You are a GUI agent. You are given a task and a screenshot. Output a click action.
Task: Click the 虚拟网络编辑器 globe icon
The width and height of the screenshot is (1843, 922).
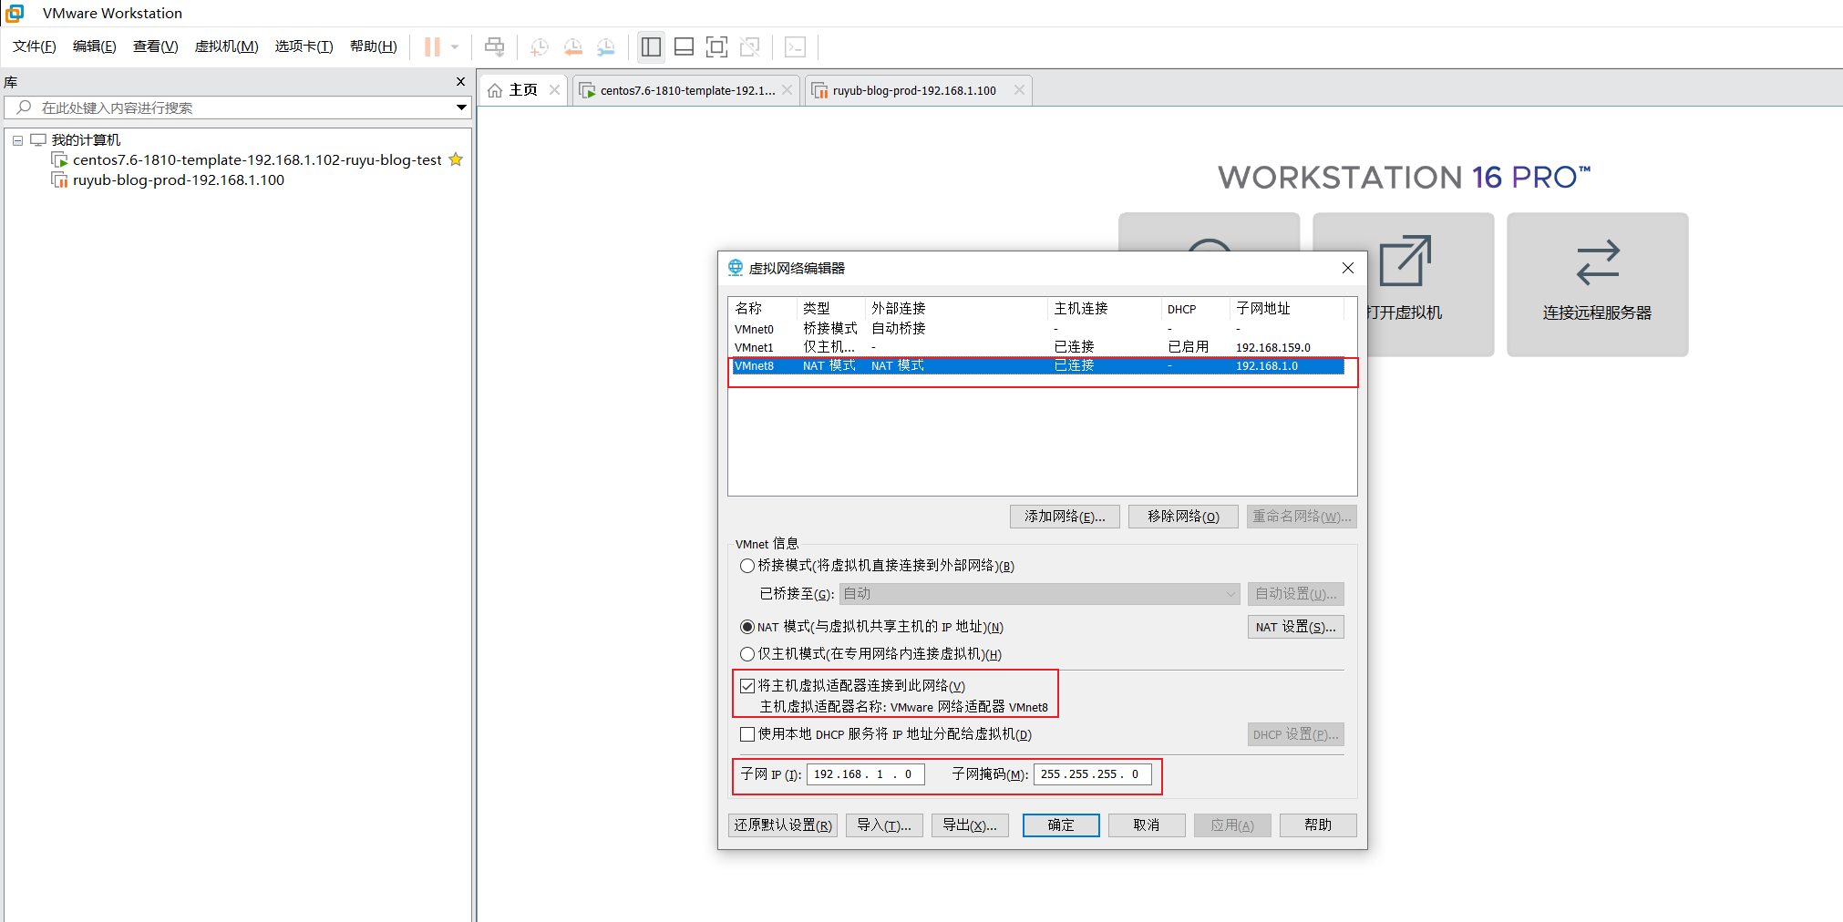click(x=736, y=267)
